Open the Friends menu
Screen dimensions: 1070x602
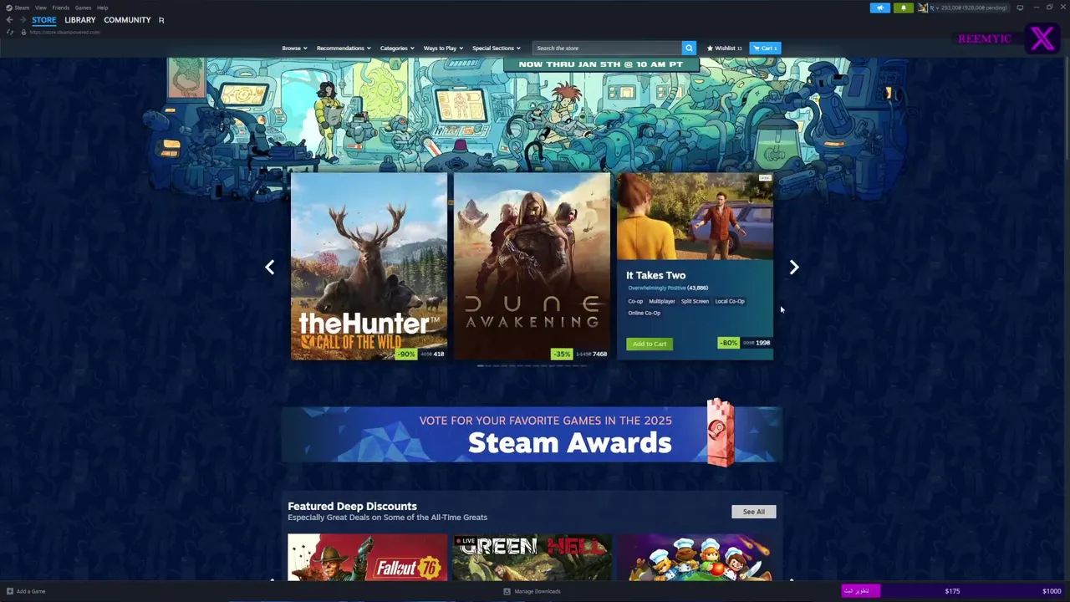[x=60, y=8]
